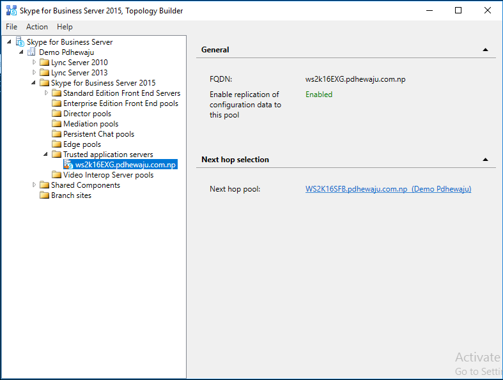Click the FQDN: field label
Screen dimensions: 503x380
coord(221,79)
